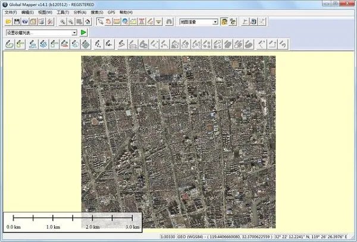Click the aerial satellite map image
Screen dimensions: 357x242
coord(178,143)
